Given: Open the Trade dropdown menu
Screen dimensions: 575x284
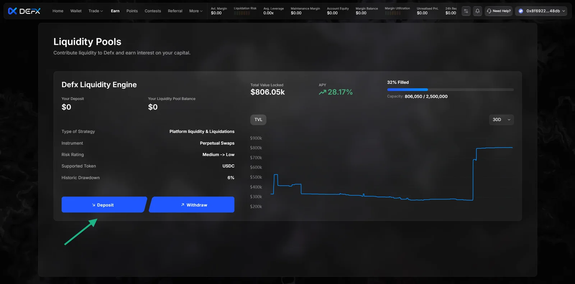Looking at the screenshot, I should pyautogui.click(x=96, y=11).
